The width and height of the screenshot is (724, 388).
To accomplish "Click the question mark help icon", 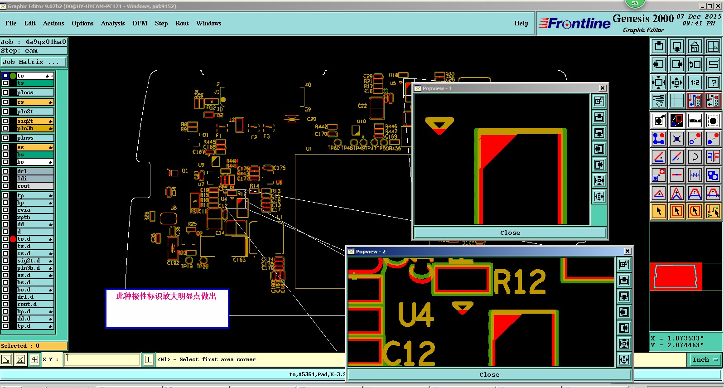I will click(x=713, y=82).
